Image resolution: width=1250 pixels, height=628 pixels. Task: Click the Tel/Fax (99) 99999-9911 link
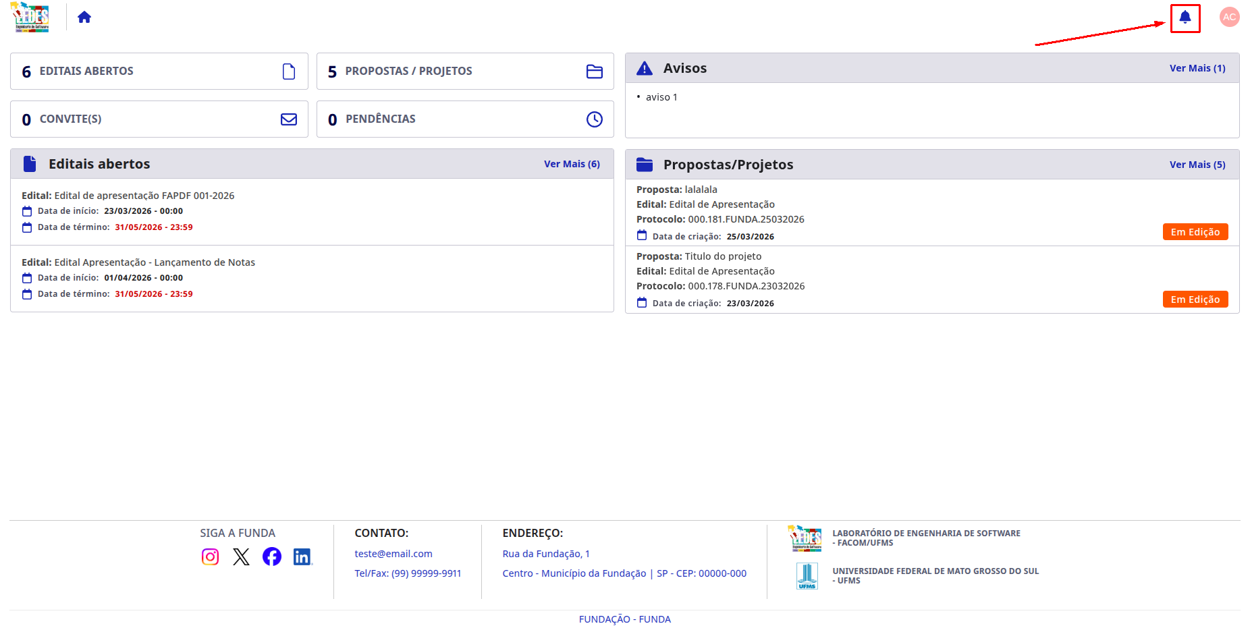(408, 573)
